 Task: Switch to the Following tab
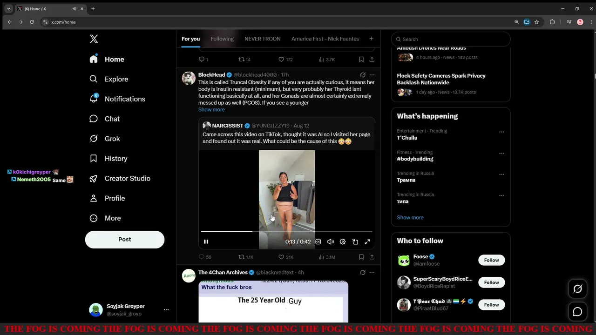222,39
